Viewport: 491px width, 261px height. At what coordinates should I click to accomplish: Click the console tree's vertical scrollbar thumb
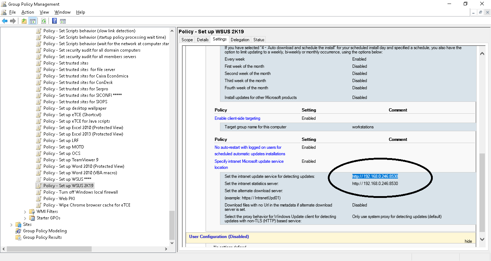coord(172,225)
